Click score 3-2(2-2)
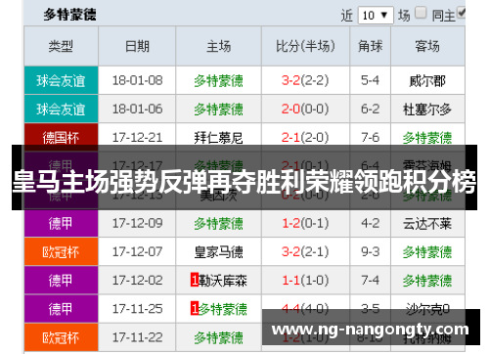Image resolution: width=489 pixels, height=354 pixels. [x=305, y=80]
